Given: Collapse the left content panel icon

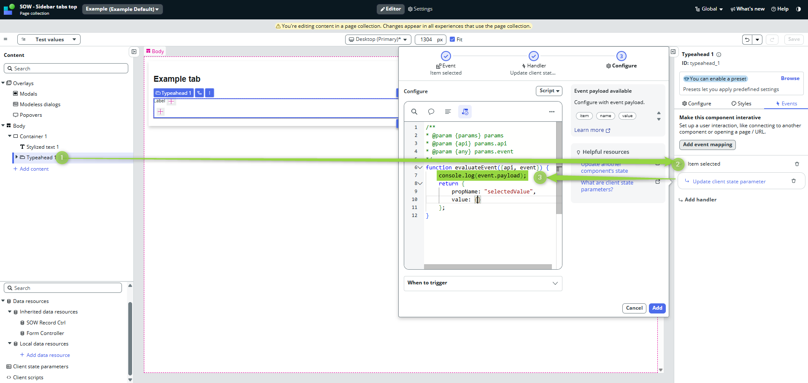Looking at the screenshot, I should tap(134, 51).
